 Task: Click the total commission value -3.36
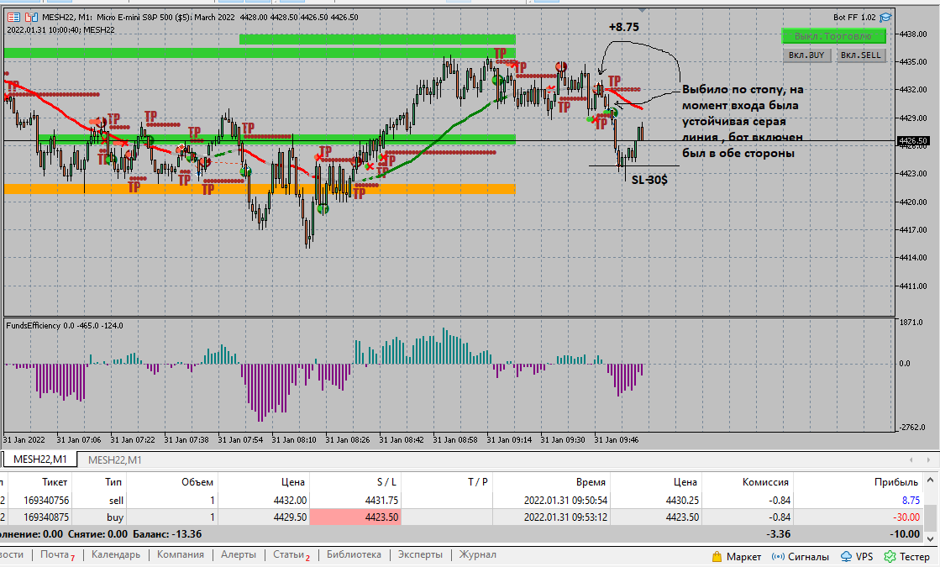(778, 534)
